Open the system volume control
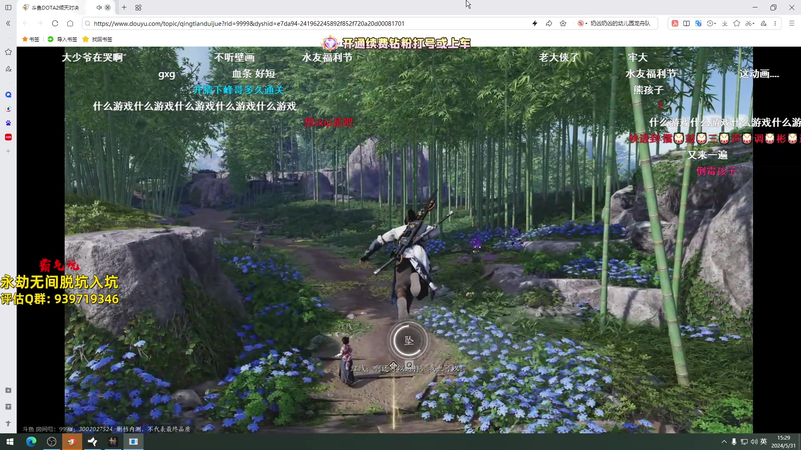 (754, 442)
